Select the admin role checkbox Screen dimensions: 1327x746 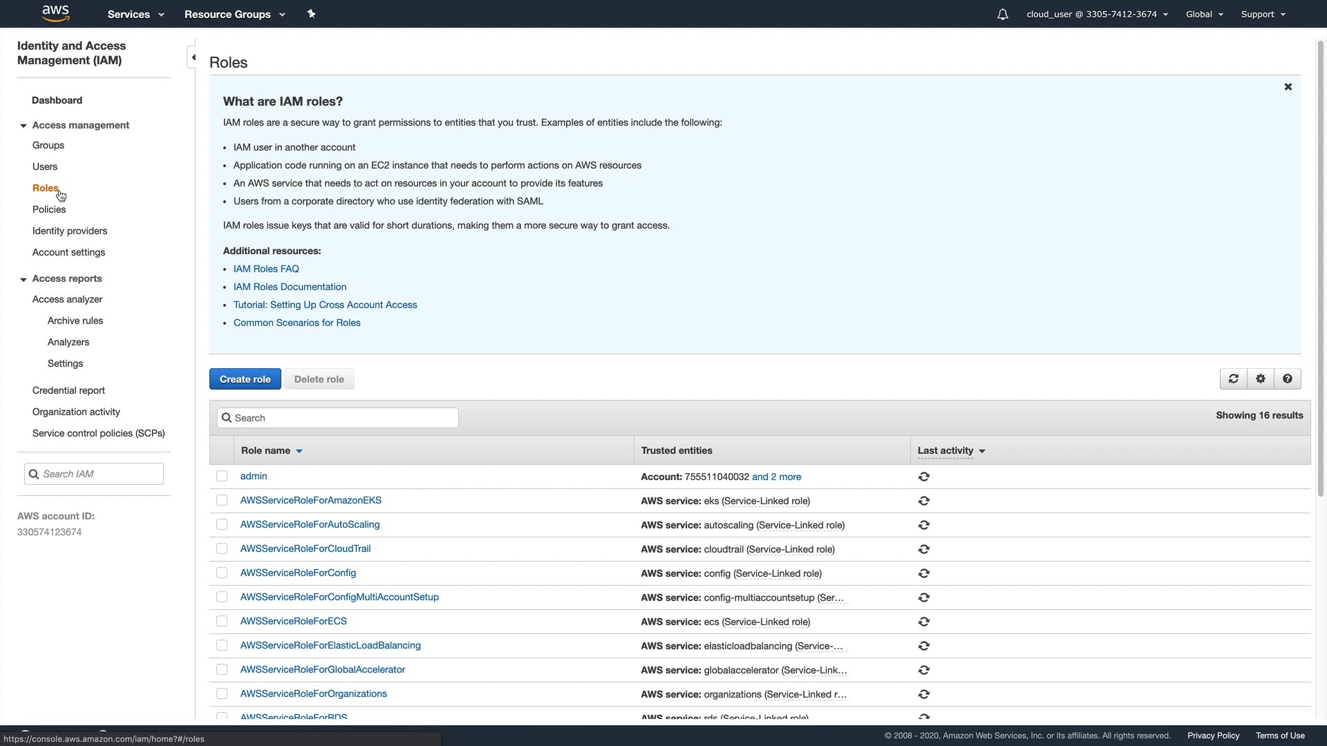[x=222, y=476]
